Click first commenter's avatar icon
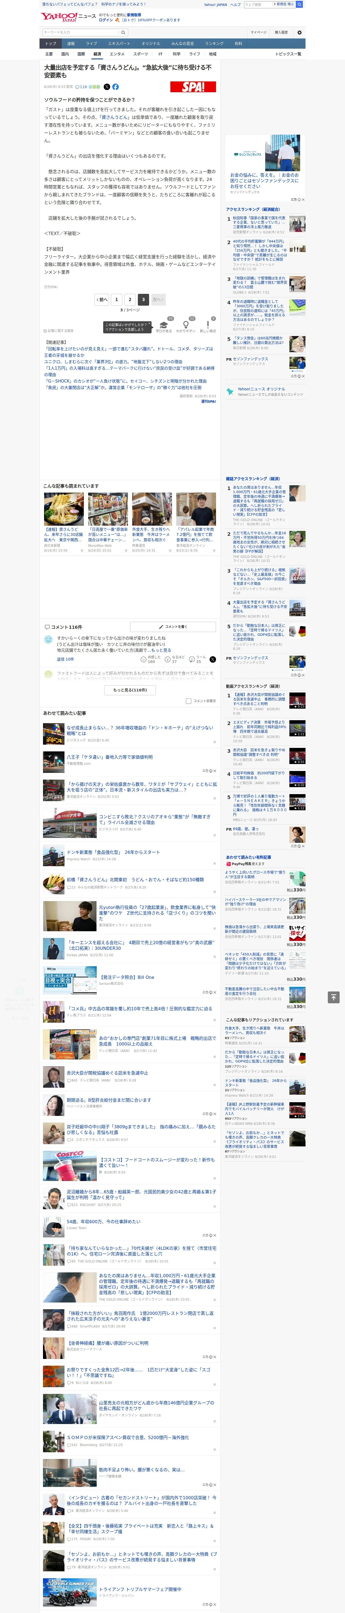Screen dimensions: 345x1613 pos(48,640)
